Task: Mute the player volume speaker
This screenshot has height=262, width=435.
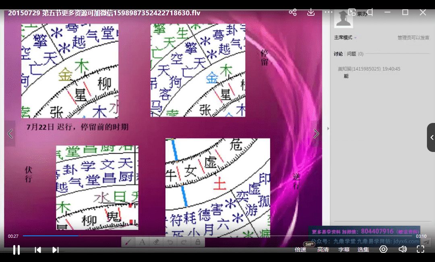Action: (x=402, y=249)
